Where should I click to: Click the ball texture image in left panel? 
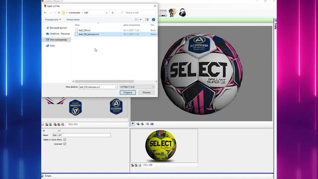85,107
